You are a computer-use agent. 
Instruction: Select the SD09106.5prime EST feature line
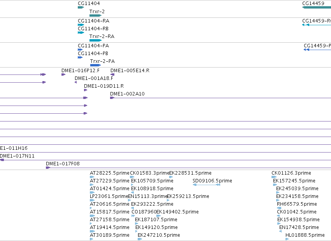[x=207, y=185]
